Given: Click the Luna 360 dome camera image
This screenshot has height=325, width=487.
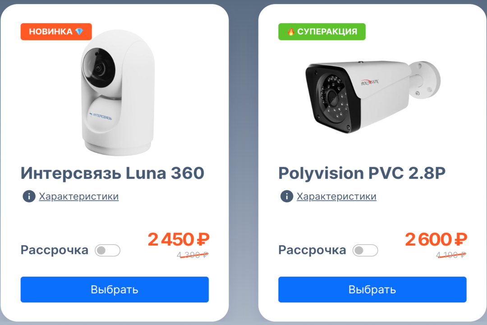Looking at the screenshot, I should click(118, 93).
